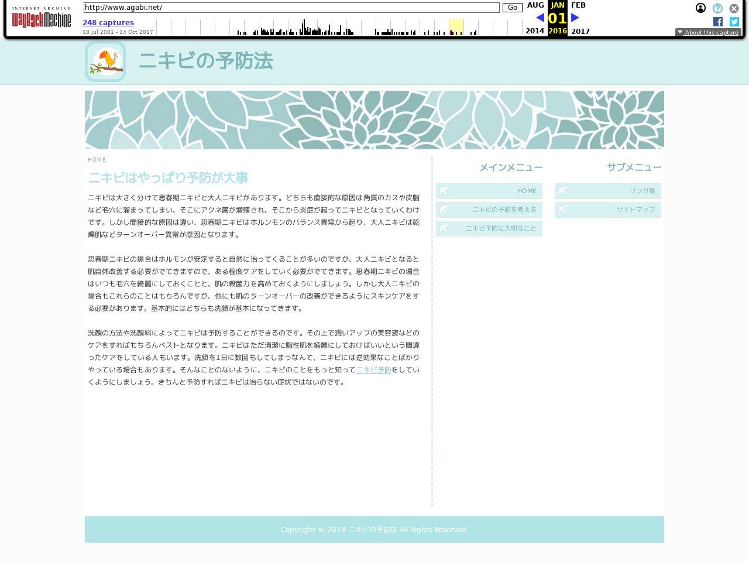Click the ニキビ予防 link in the article
749x562 pixels.
pos(373,370)
